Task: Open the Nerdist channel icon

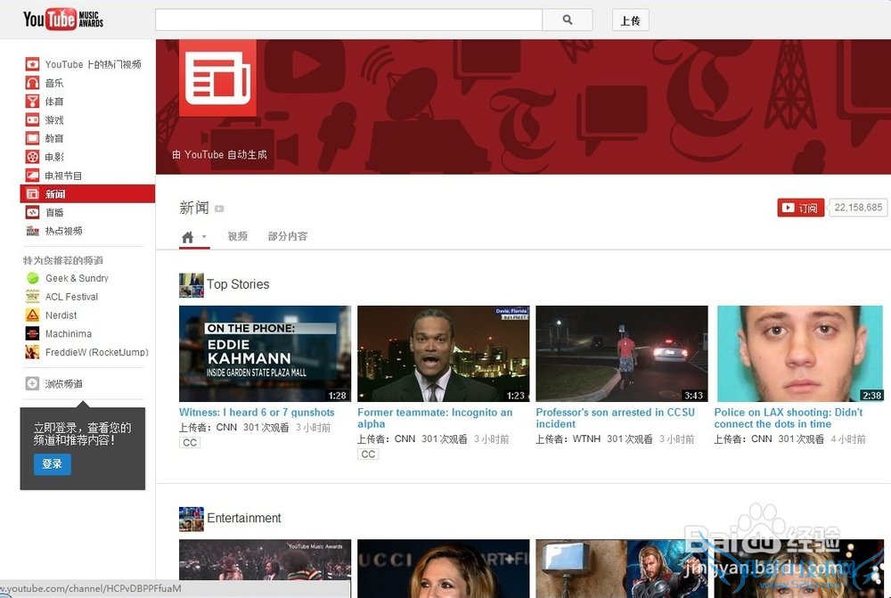Action: tap(32, 315)
